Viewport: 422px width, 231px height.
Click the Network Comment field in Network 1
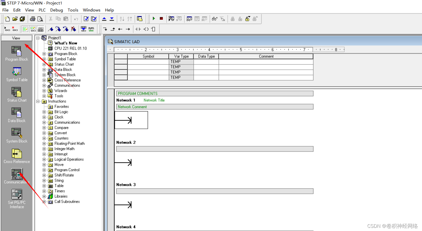tap(215, 107)
